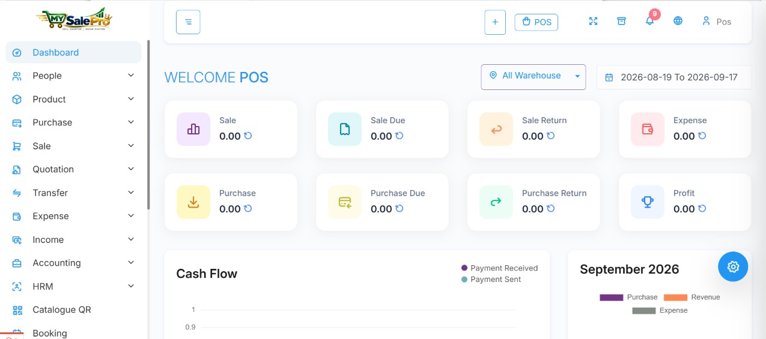Refresh the Expense card value

click(702, 136)
